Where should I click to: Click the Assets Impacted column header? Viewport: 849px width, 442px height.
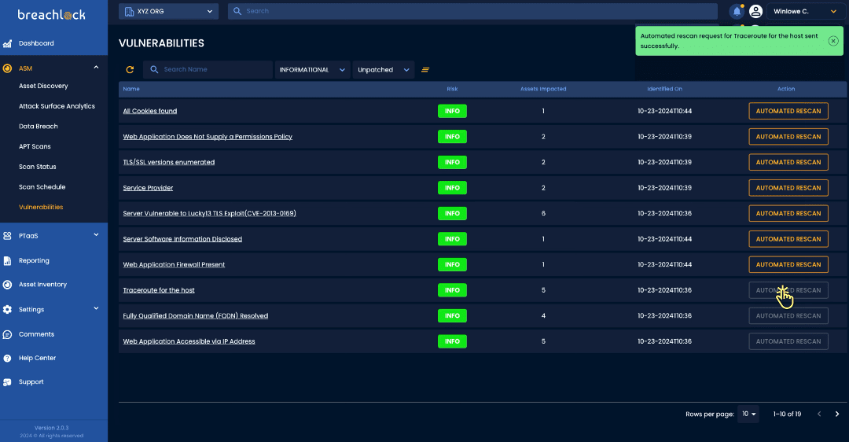tap(543, 89)
